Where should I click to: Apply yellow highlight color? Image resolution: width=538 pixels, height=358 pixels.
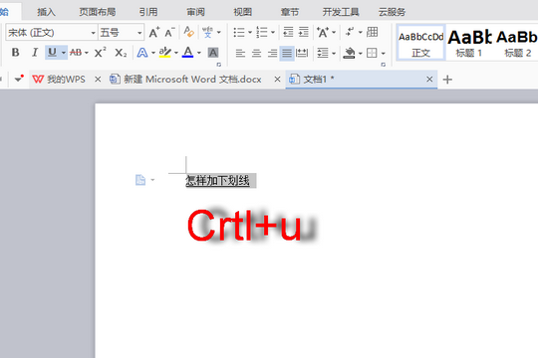(165, 53)
